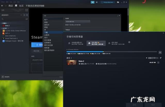Tick the checkbox on the Dota 2 row
Screen dimensions: 165x107
pos(158,63)
